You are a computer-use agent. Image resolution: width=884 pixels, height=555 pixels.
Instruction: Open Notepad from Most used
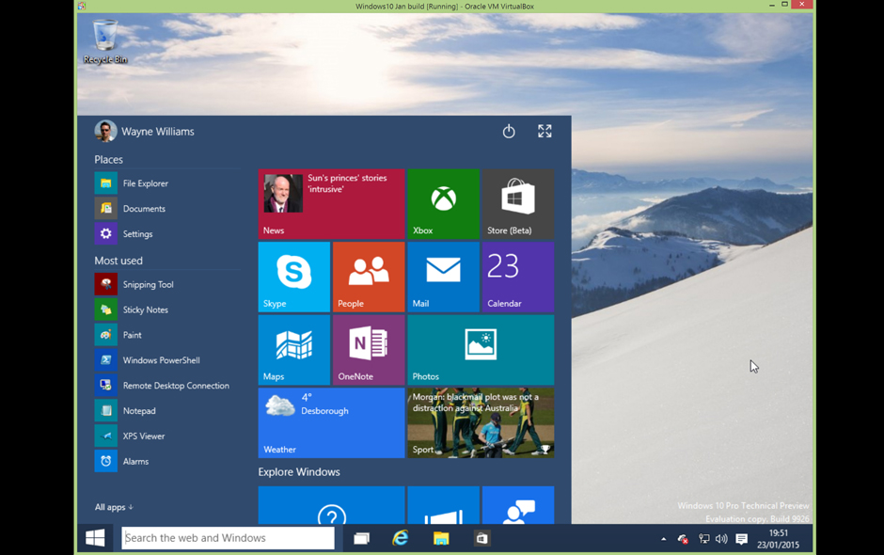click(x=168, y=411)
